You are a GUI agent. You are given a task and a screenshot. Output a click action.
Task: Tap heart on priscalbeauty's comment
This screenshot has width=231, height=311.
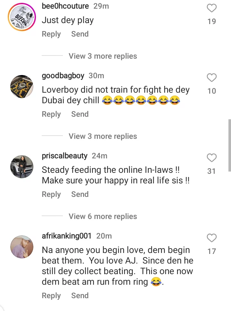(211, 158)
